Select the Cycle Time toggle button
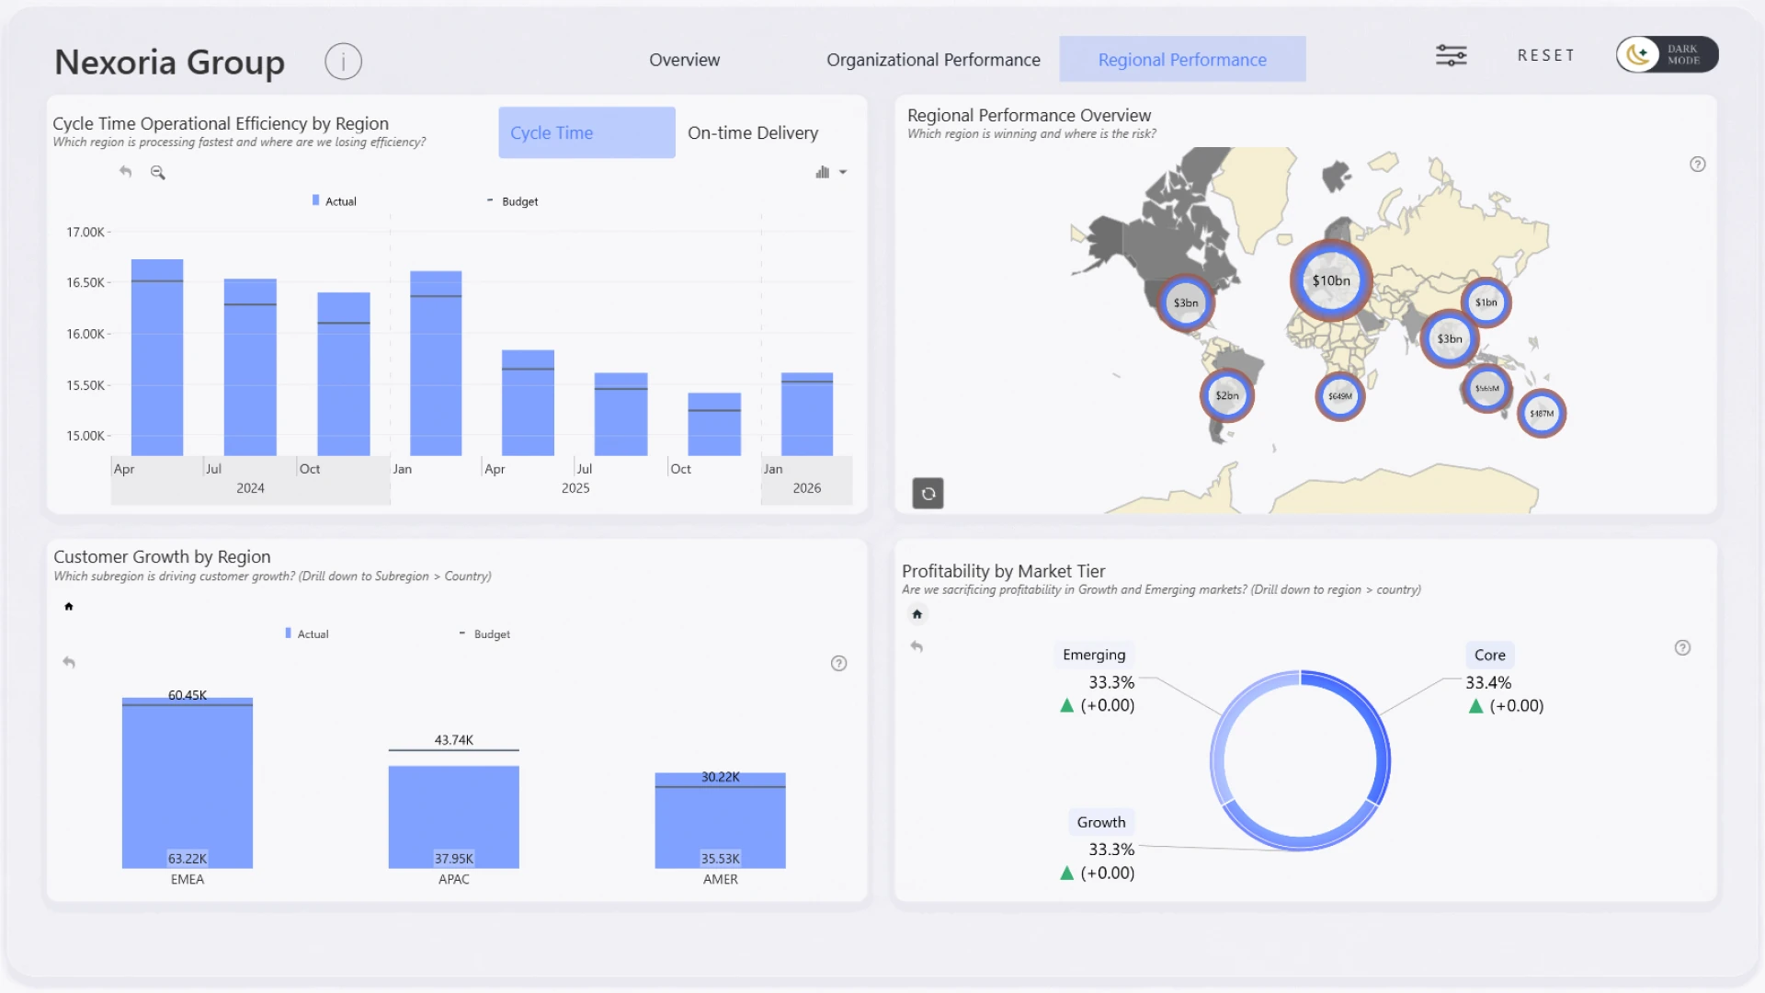The width and height of the screenshot is (1765, 993). pyautogui.click(x=586, y=133)
